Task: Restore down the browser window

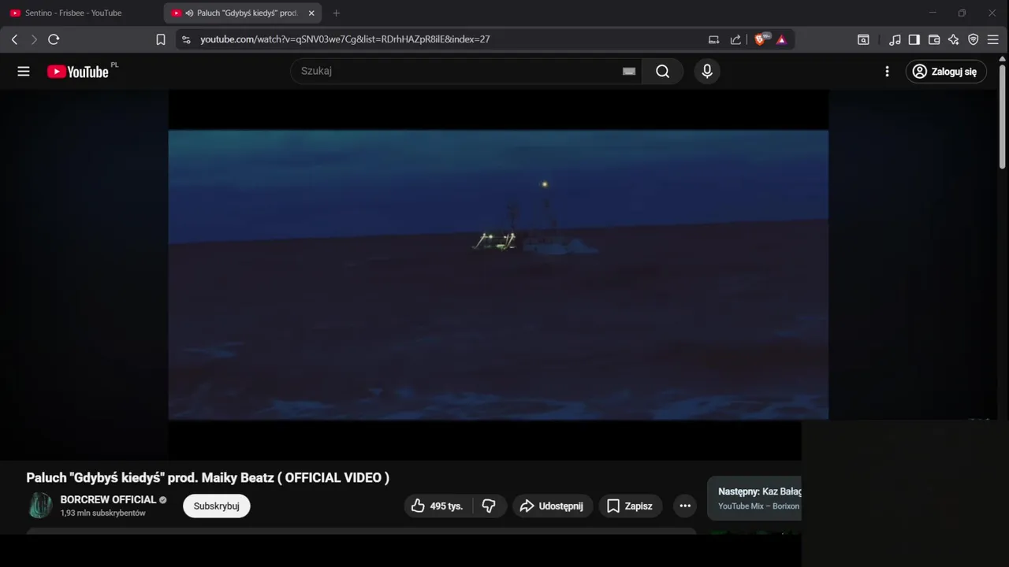Action: pyautogui.click(x=962, y=13)
